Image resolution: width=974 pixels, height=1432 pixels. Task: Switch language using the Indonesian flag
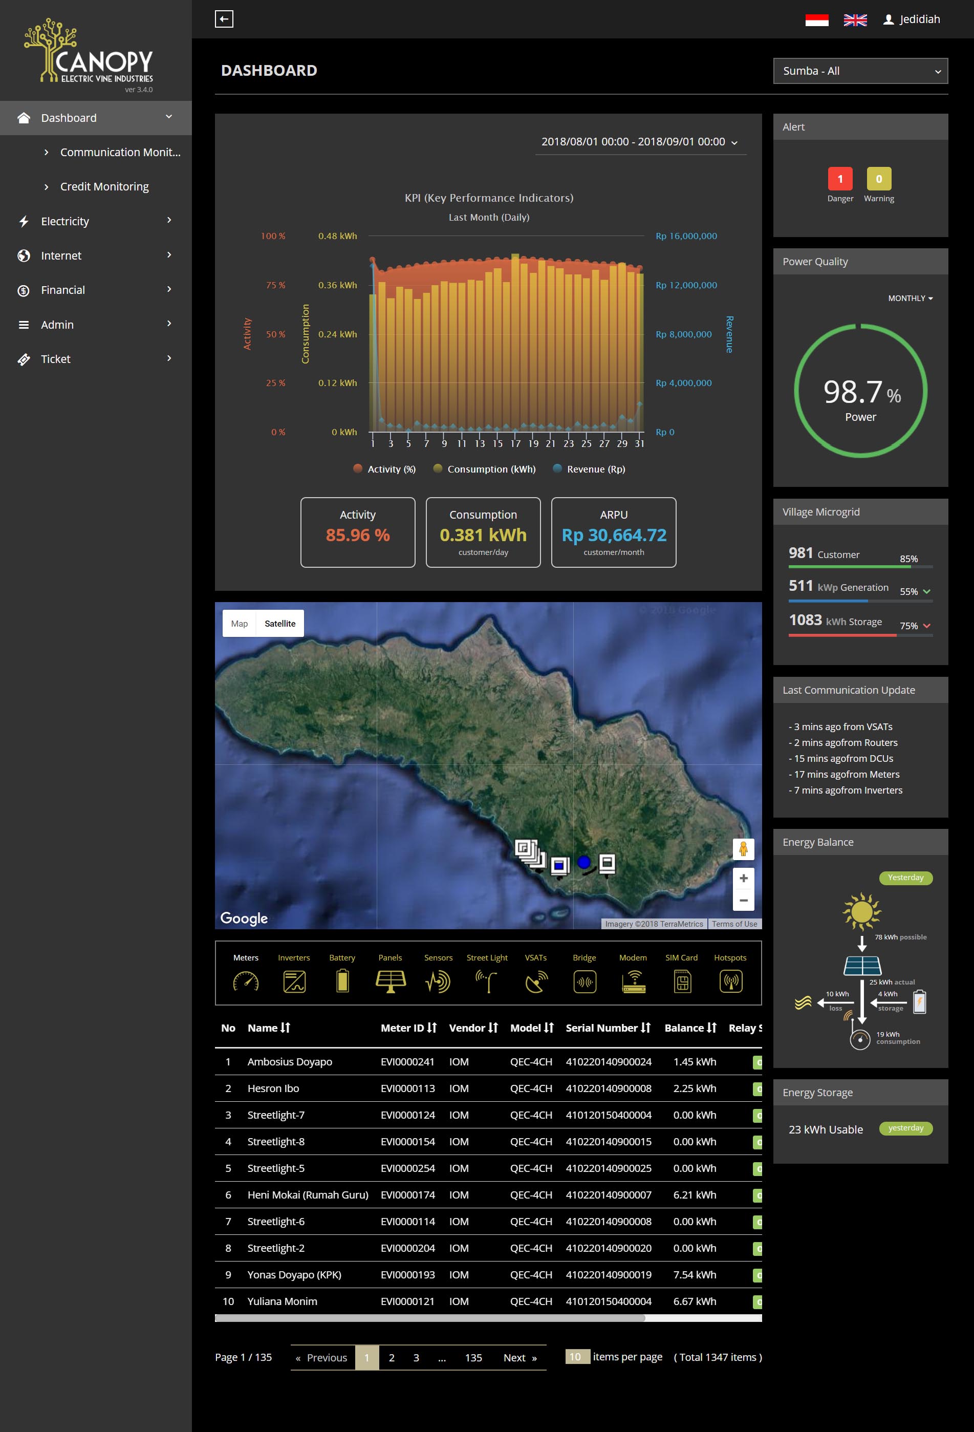(816, 20)
